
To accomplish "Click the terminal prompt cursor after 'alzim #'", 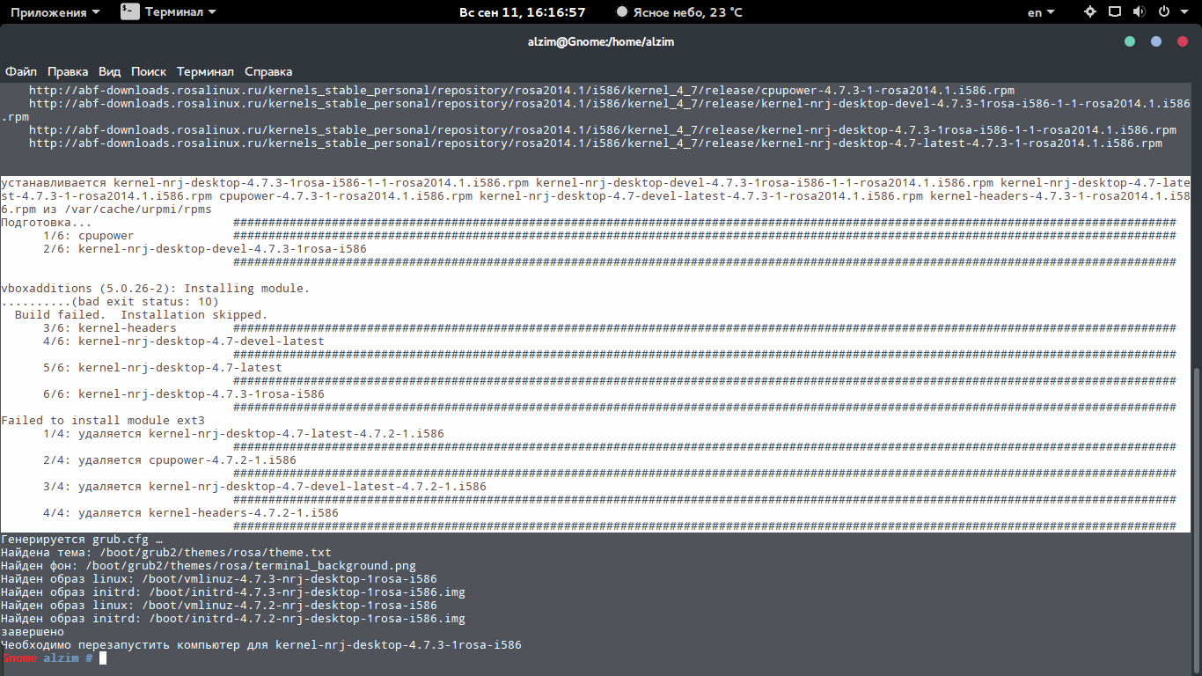I will [x=103, y=658].
